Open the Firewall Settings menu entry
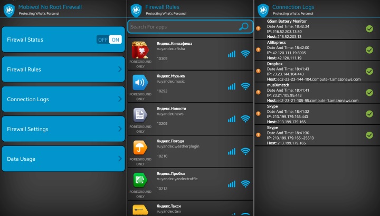This screenshot has width=380, height=216. pos(63,129)
